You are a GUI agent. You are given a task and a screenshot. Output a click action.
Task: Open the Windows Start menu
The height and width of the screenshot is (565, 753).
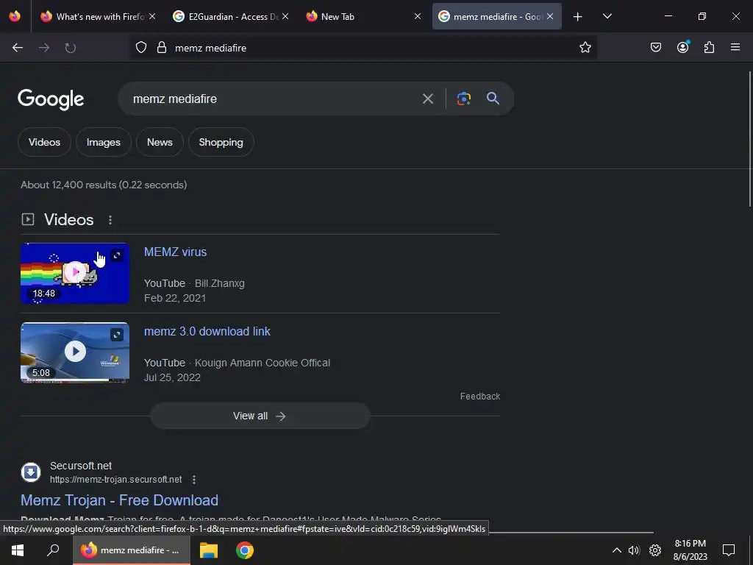pos(18,550)
